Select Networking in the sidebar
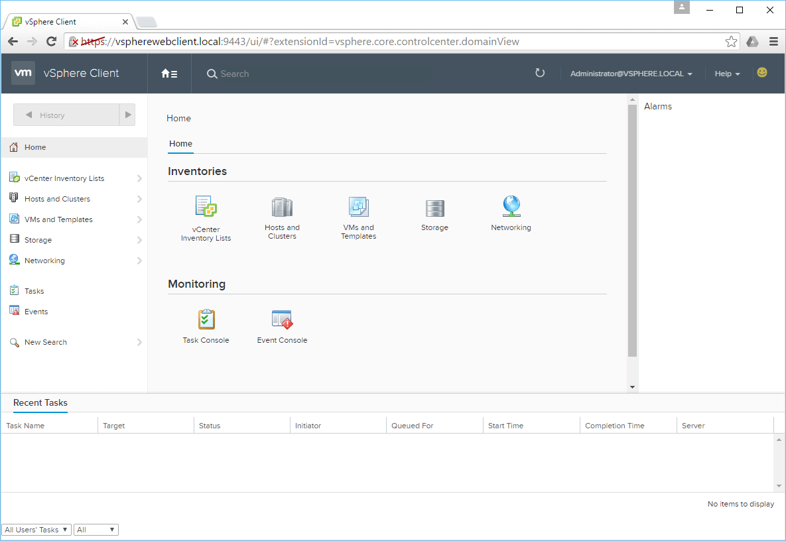 coord(44,261)
